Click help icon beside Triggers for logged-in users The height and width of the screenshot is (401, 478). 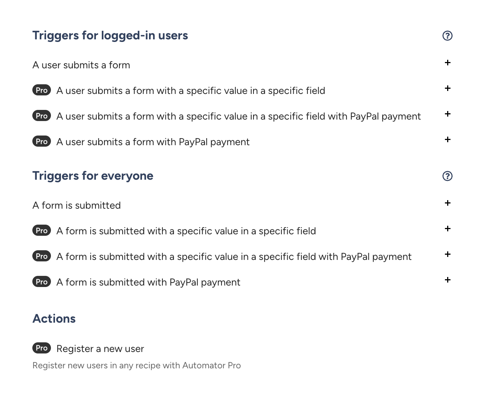point(448,36)
